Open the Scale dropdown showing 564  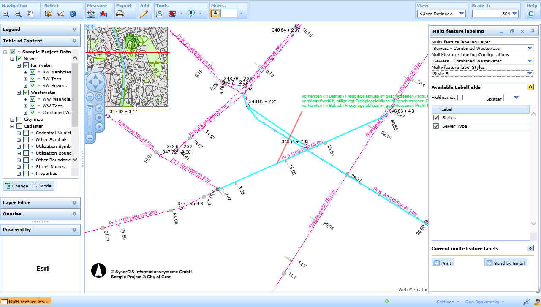click(x=514, y=14)
